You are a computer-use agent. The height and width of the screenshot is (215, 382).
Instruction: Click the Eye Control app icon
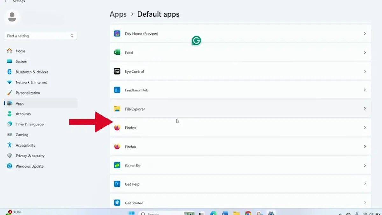tap(117, 71)
